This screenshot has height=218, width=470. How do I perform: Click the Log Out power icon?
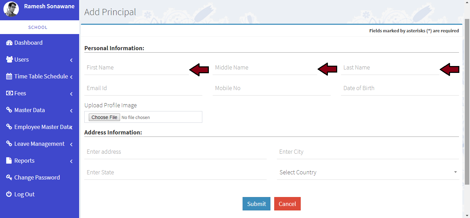[x=9, y=194]
